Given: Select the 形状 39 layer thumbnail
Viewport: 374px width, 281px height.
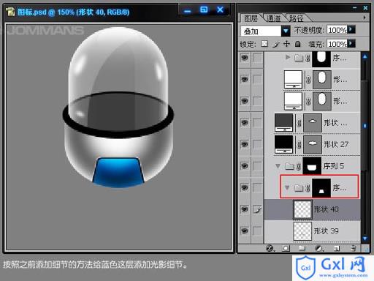Looking at the screenshot, I should click(302, 231).
